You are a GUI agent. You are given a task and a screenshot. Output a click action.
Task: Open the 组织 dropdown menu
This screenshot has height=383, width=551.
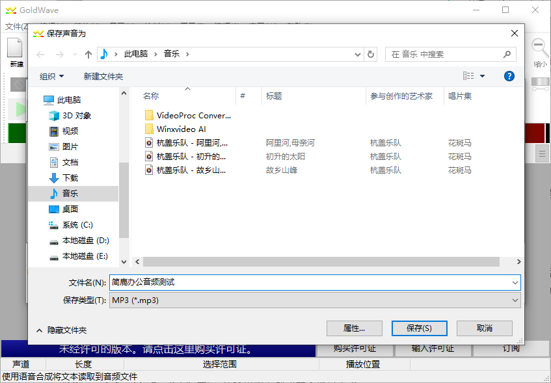[51, 76]
